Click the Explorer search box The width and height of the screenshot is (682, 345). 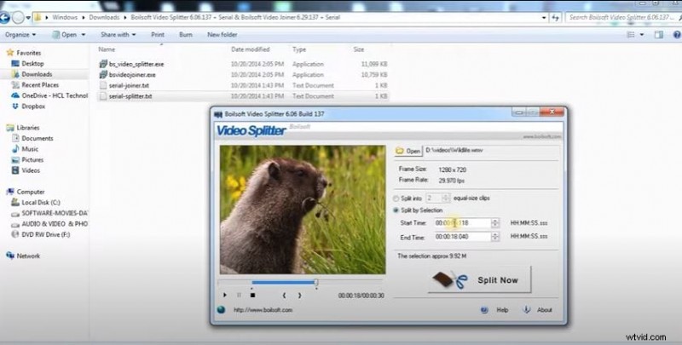pyautogui.click(x=623, y=17)
